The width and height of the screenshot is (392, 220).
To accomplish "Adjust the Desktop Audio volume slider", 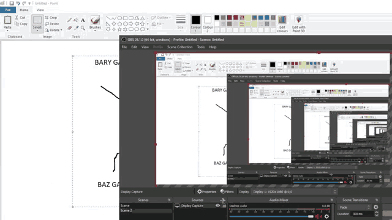I will coord(271,216).
